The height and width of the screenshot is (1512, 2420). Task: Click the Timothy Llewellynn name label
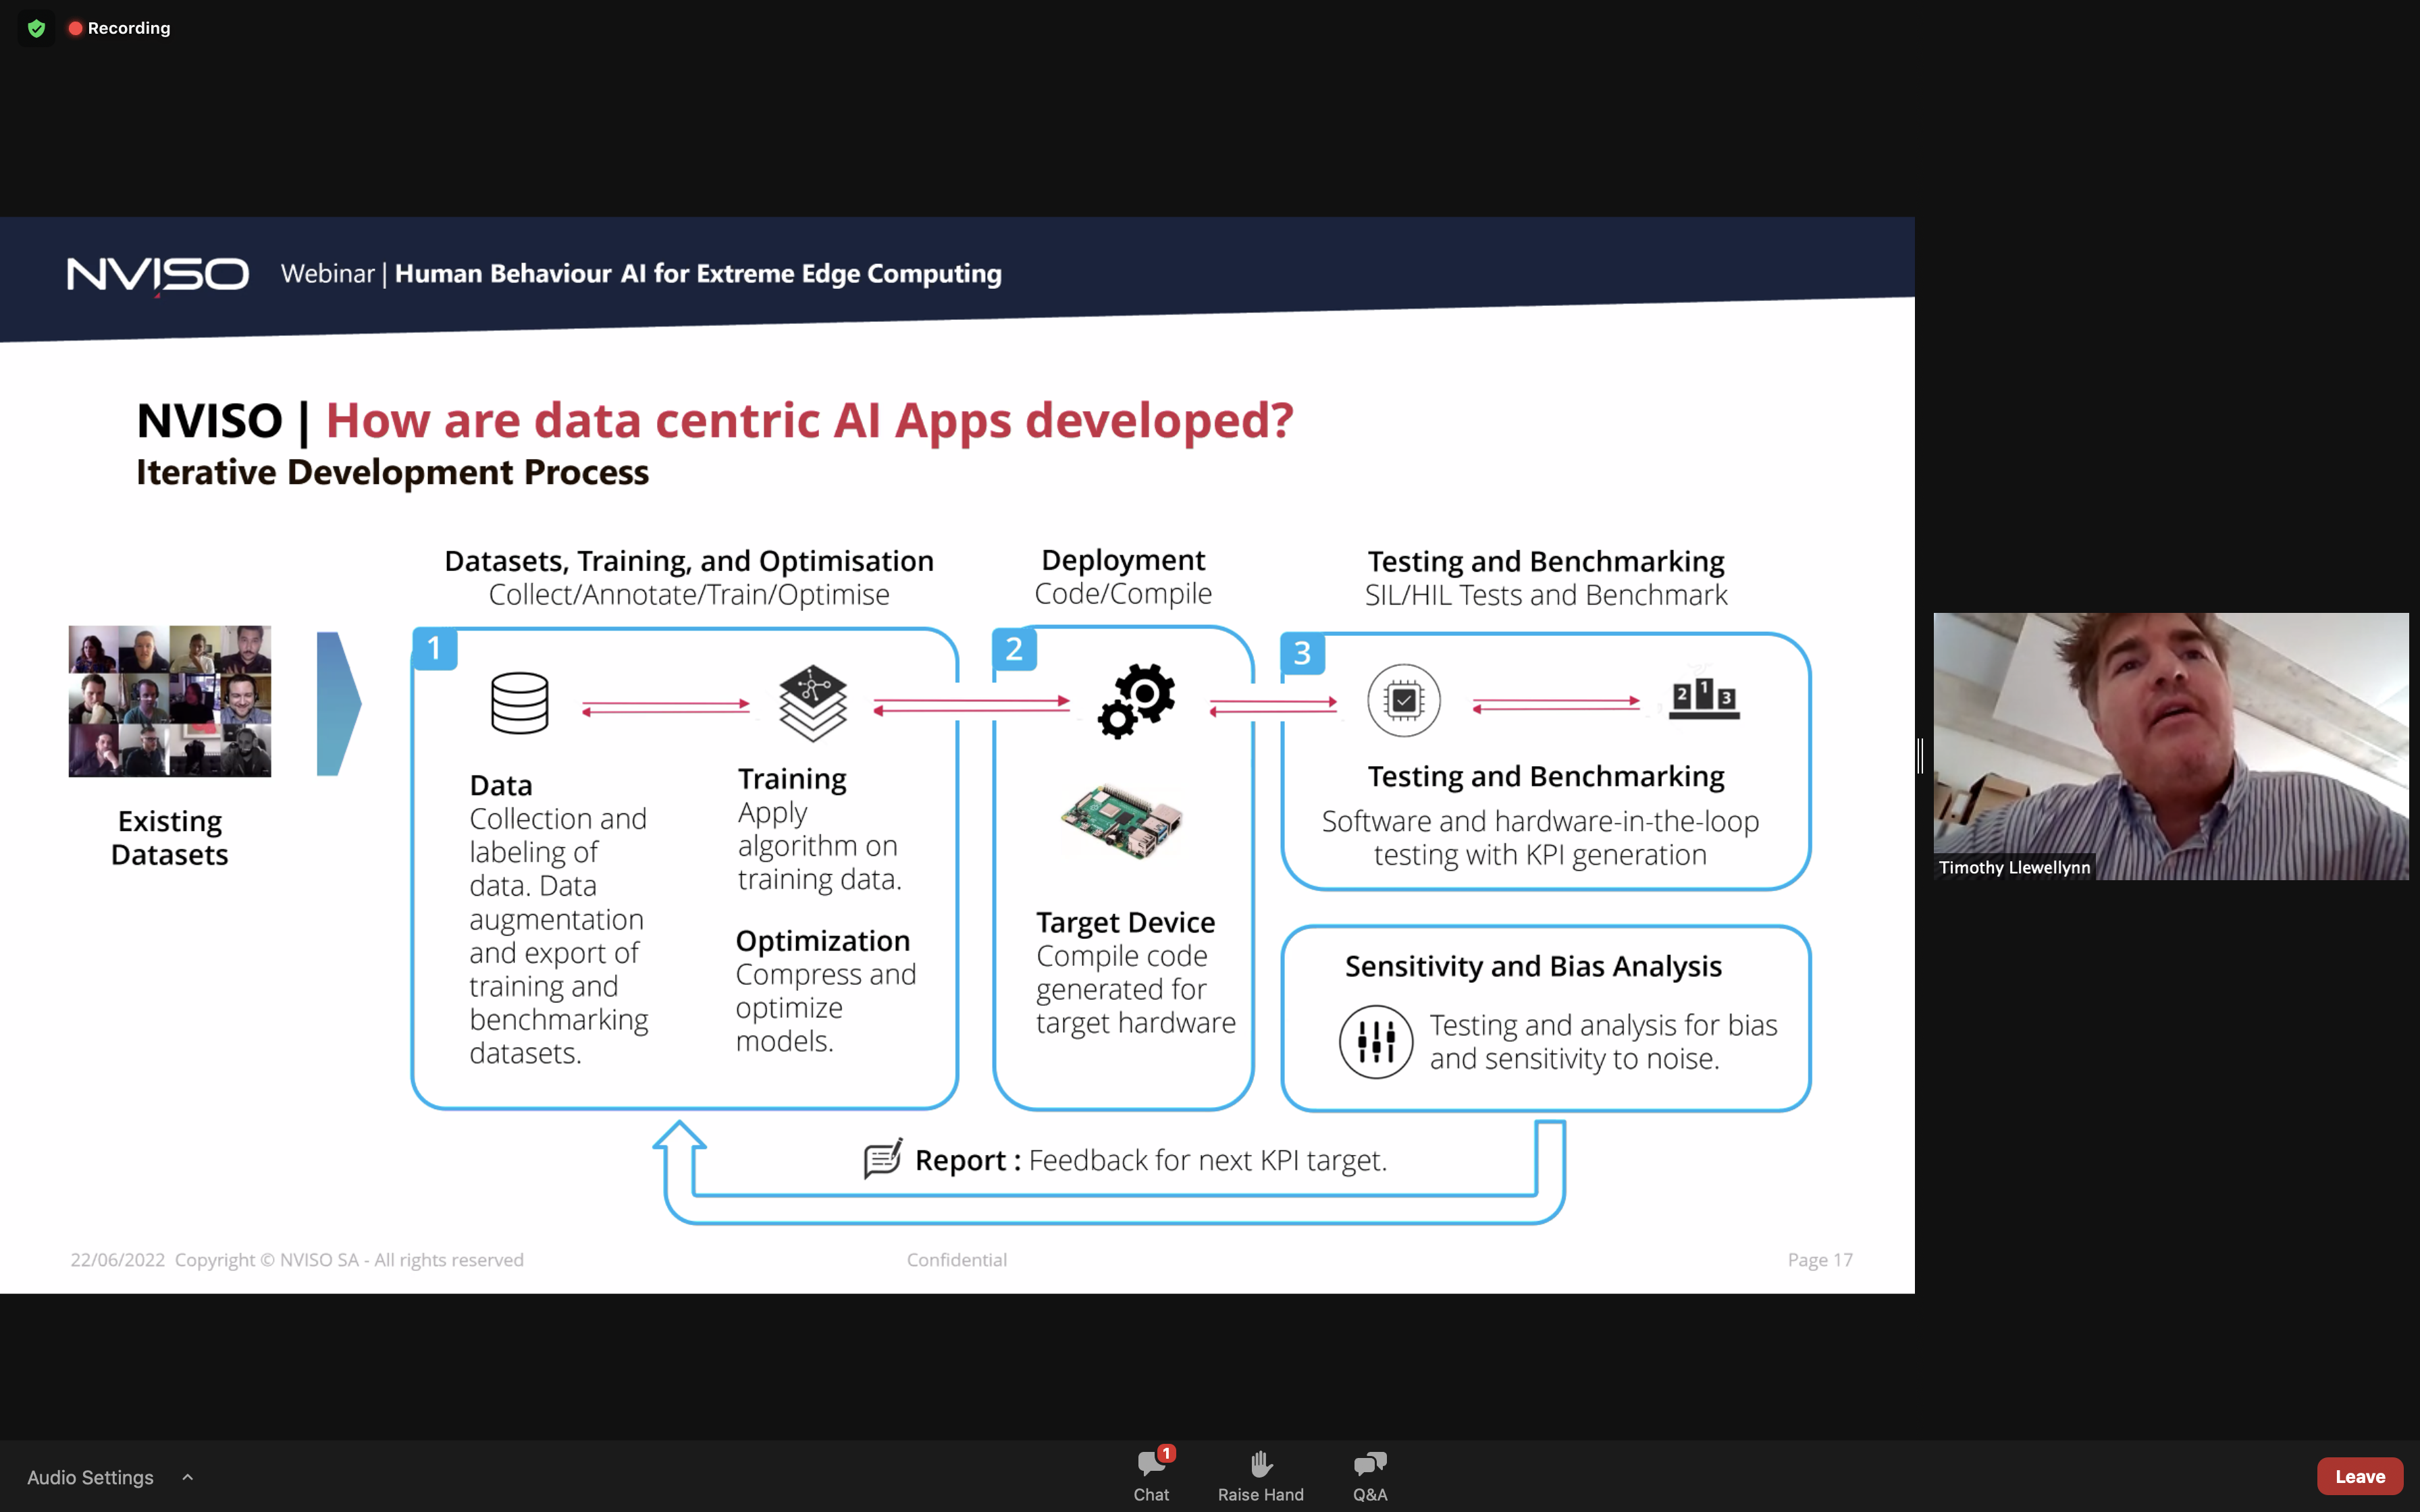2014,868
